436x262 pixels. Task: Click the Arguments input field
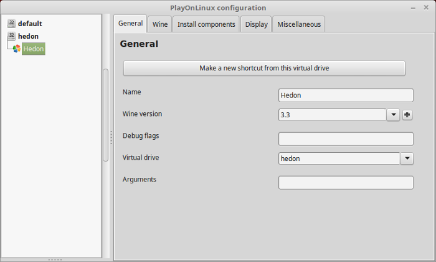(x=346, y=183)
